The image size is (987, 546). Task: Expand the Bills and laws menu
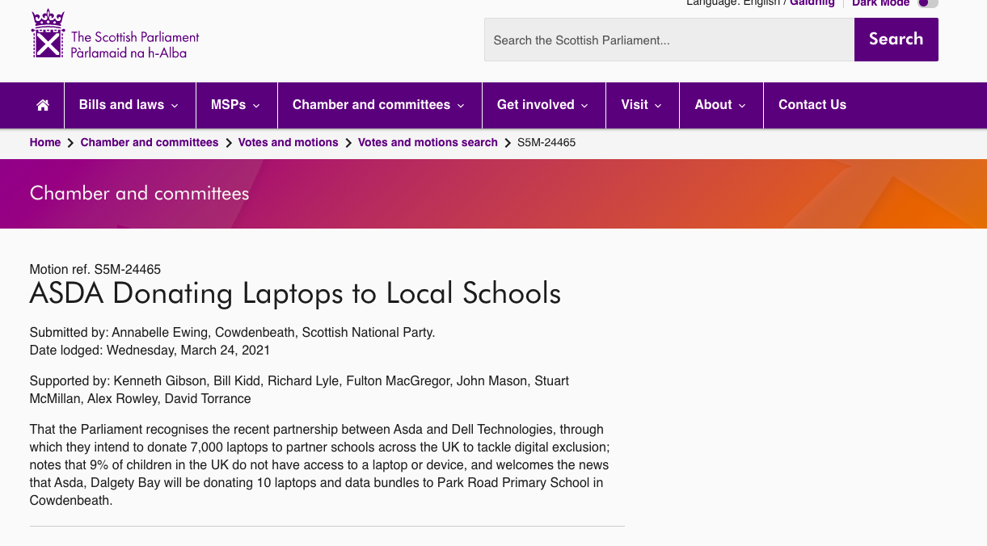129,105
